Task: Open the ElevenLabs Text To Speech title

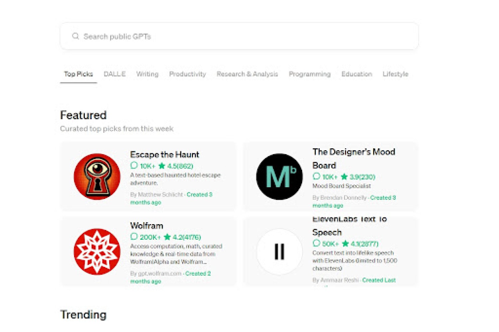Action: [x=349, y=226]
